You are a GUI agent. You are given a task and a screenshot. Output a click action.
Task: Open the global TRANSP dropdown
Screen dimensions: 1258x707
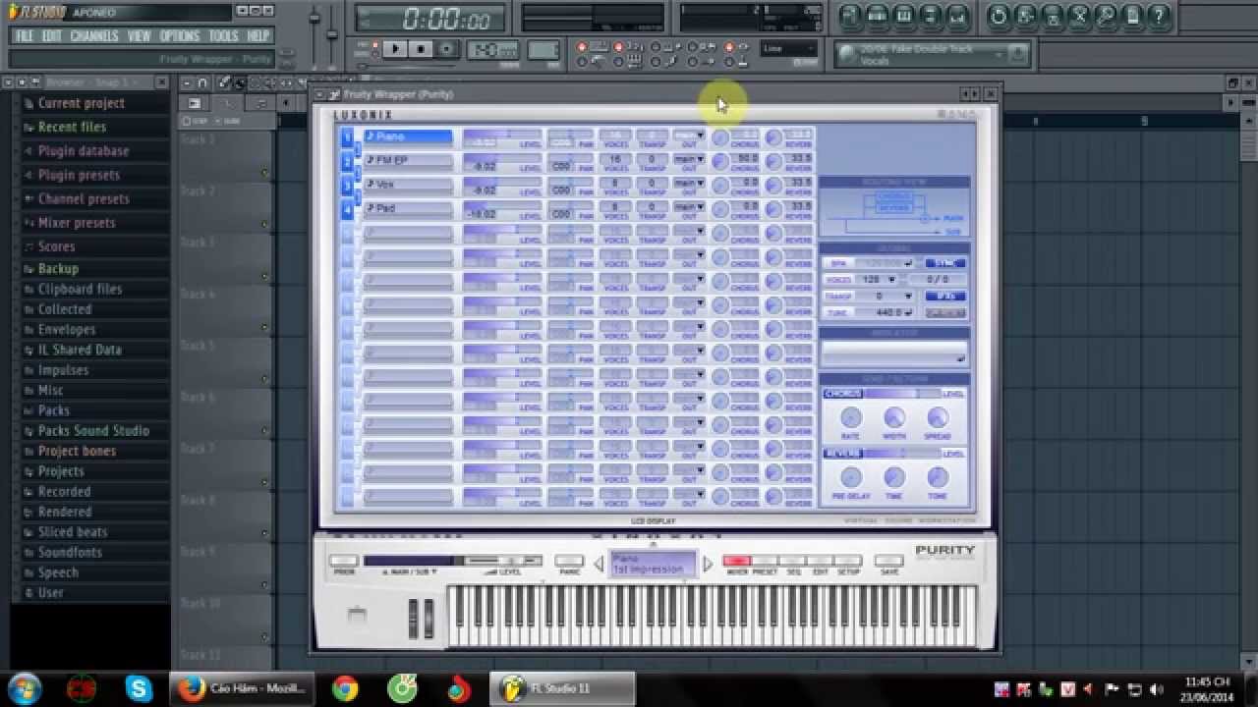click(883, 296)
